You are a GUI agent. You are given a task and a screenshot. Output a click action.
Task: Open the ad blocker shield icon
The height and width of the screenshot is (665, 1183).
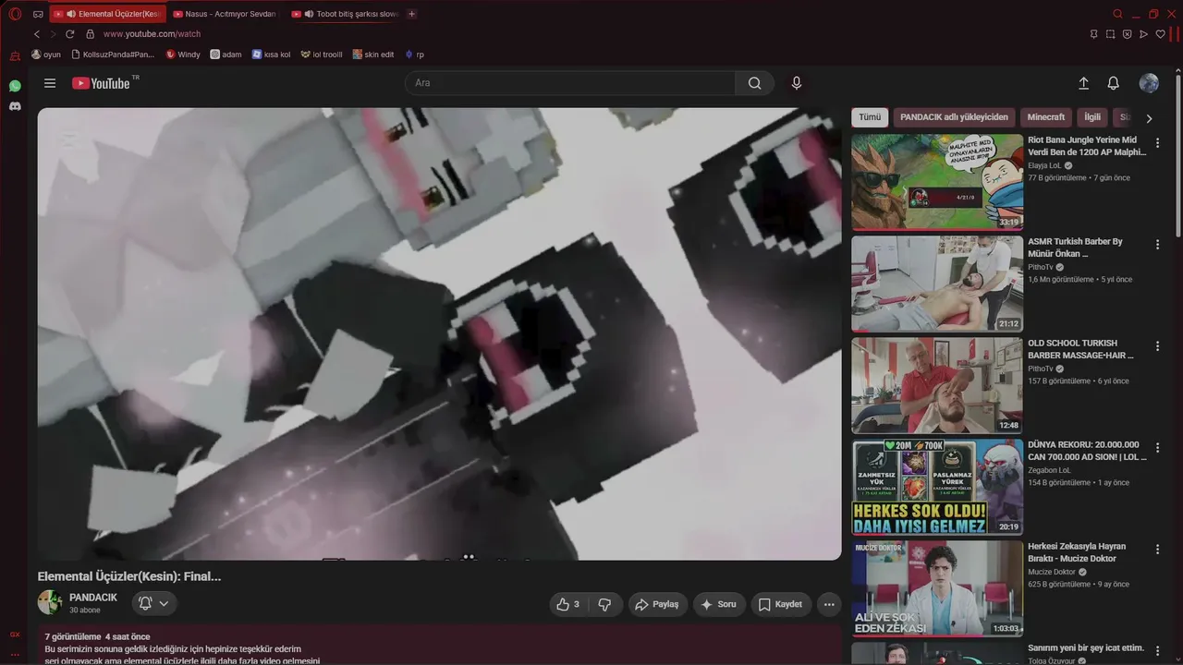point(1127,34)
